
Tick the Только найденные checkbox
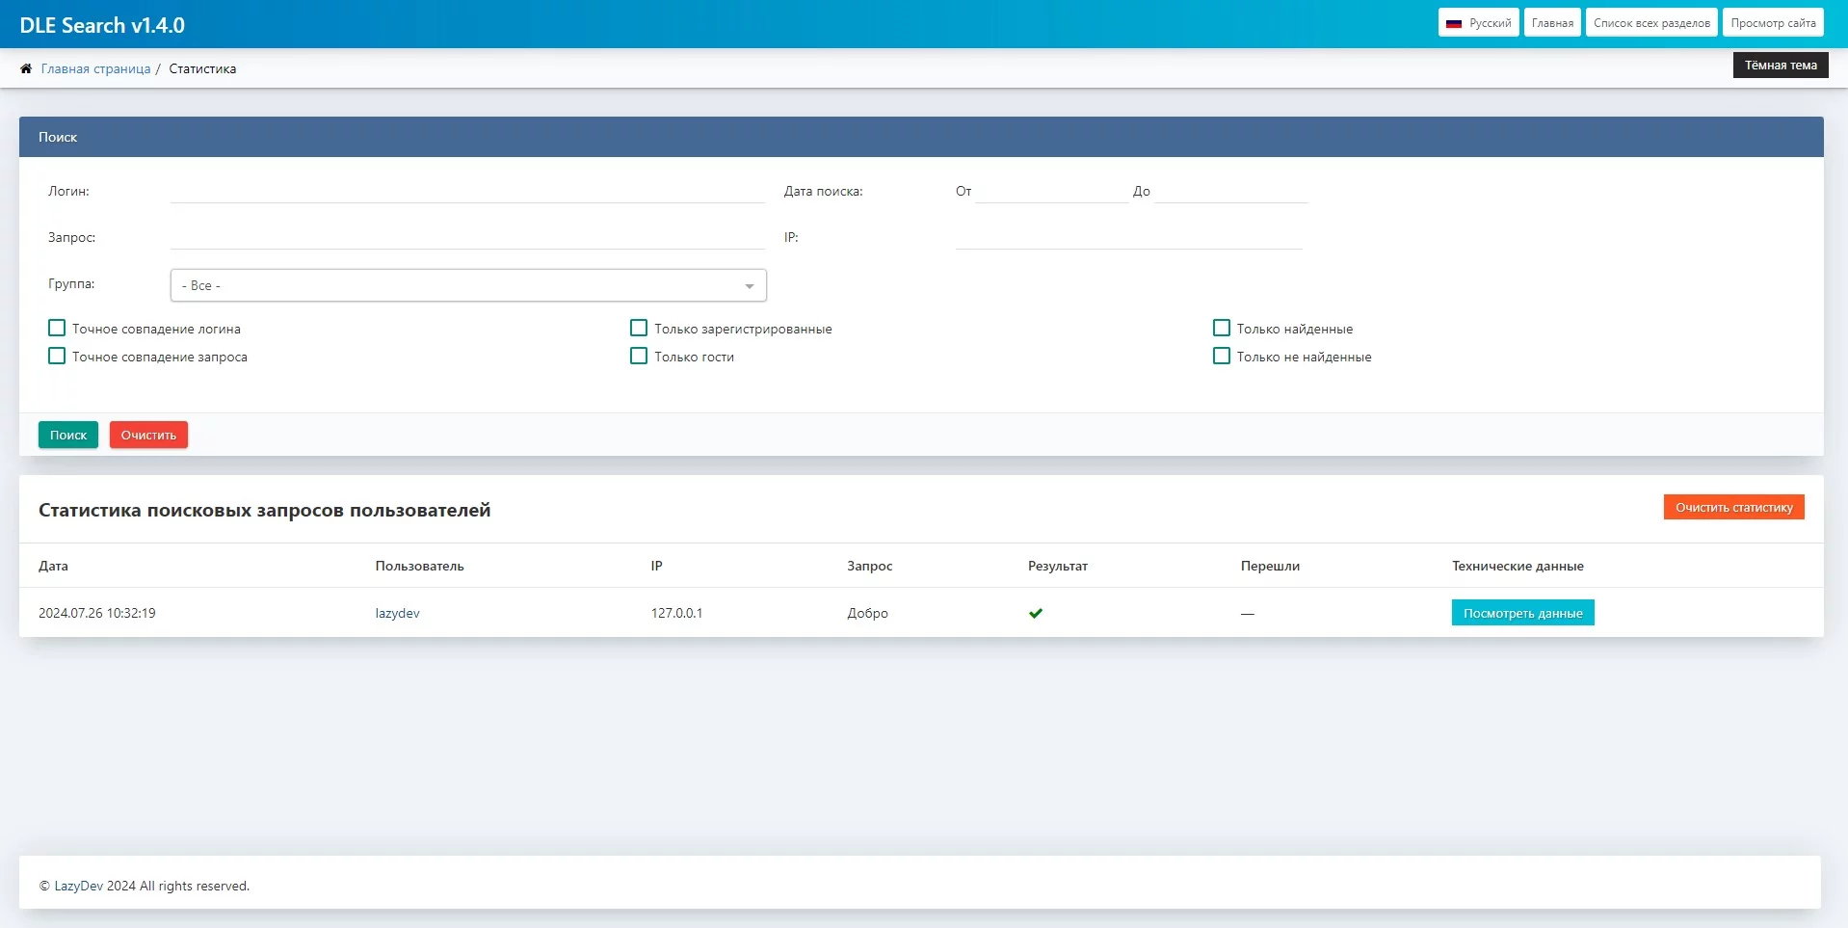pos(1222,329)
